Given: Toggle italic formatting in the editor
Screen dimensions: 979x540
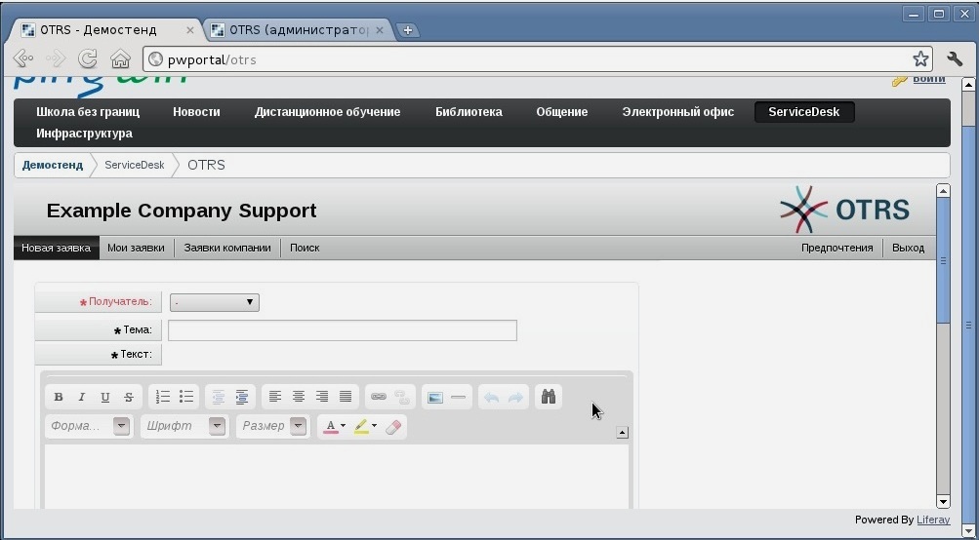Looking at the screenshot, I should pos(81,398).
